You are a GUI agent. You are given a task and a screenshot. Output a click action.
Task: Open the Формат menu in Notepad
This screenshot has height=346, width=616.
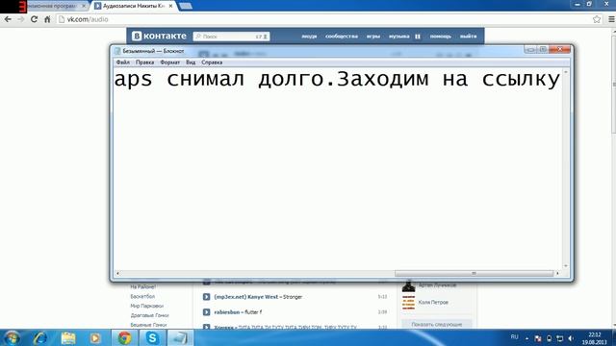pos(169,62)
